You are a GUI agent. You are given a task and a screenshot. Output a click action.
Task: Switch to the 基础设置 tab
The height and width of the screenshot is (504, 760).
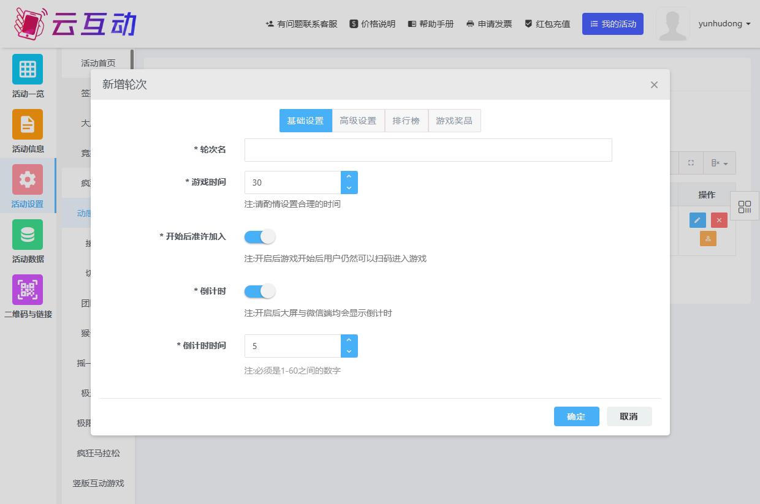[x=305, y=121]
